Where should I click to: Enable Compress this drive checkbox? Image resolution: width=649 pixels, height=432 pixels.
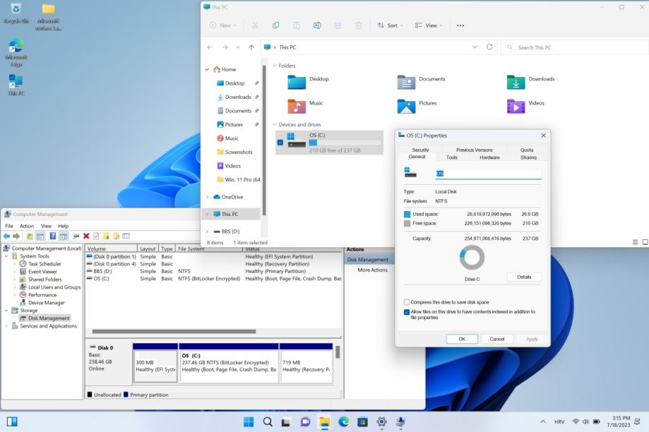pyautogui.click(x=407, y=302)
